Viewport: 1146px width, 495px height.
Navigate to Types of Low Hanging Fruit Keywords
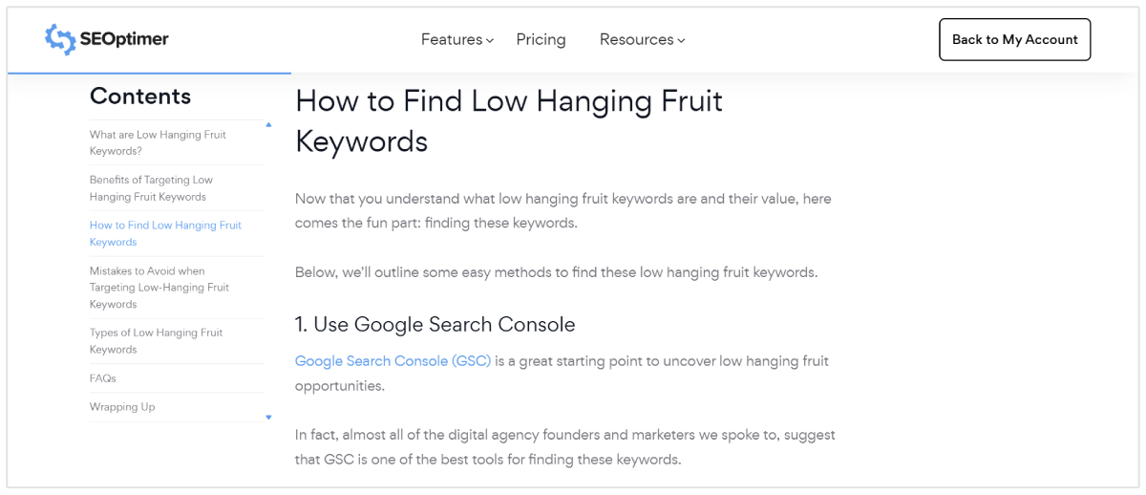pyautogui.click(x=156, y=341)
